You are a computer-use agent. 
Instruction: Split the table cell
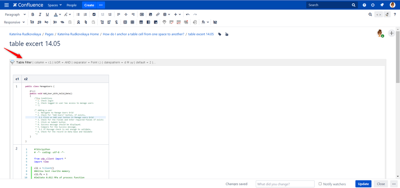(132, 22)
